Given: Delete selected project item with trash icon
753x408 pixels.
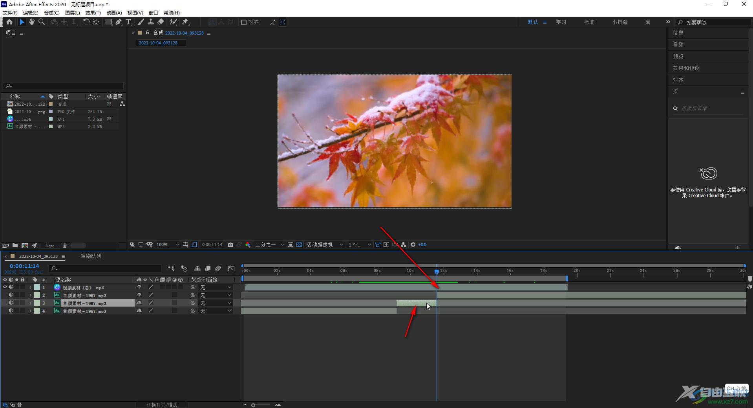Looking at the screenshot, I should (x=65, y=246).
